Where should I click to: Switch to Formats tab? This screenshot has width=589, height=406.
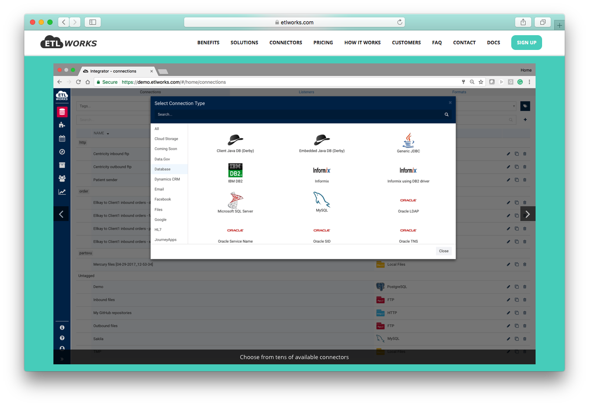click(459, 92)
